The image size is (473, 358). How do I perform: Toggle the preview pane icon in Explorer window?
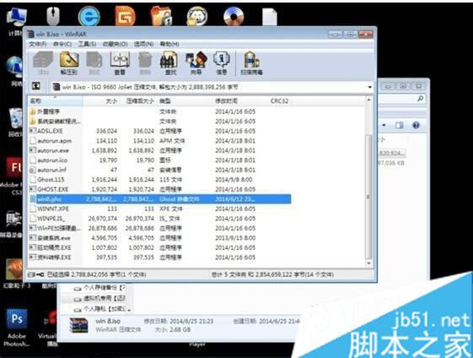[400, 125]
